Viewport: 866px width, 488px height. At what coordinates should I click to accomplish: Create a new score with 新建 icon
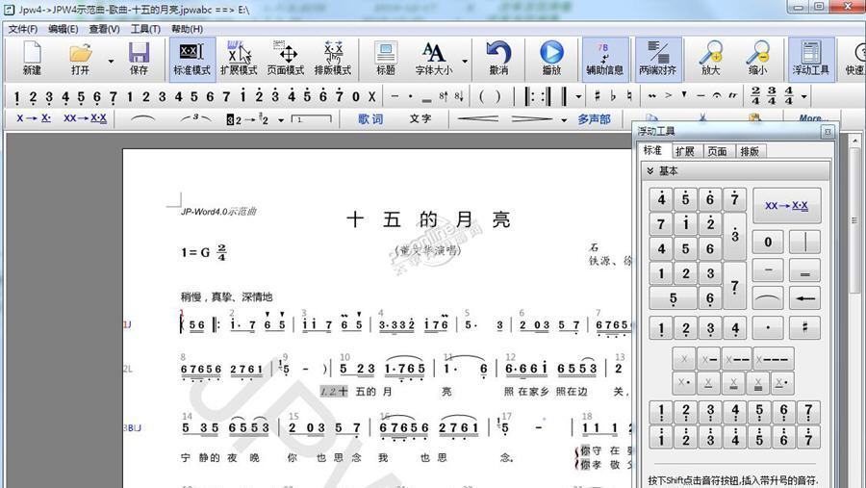point(32,59)
